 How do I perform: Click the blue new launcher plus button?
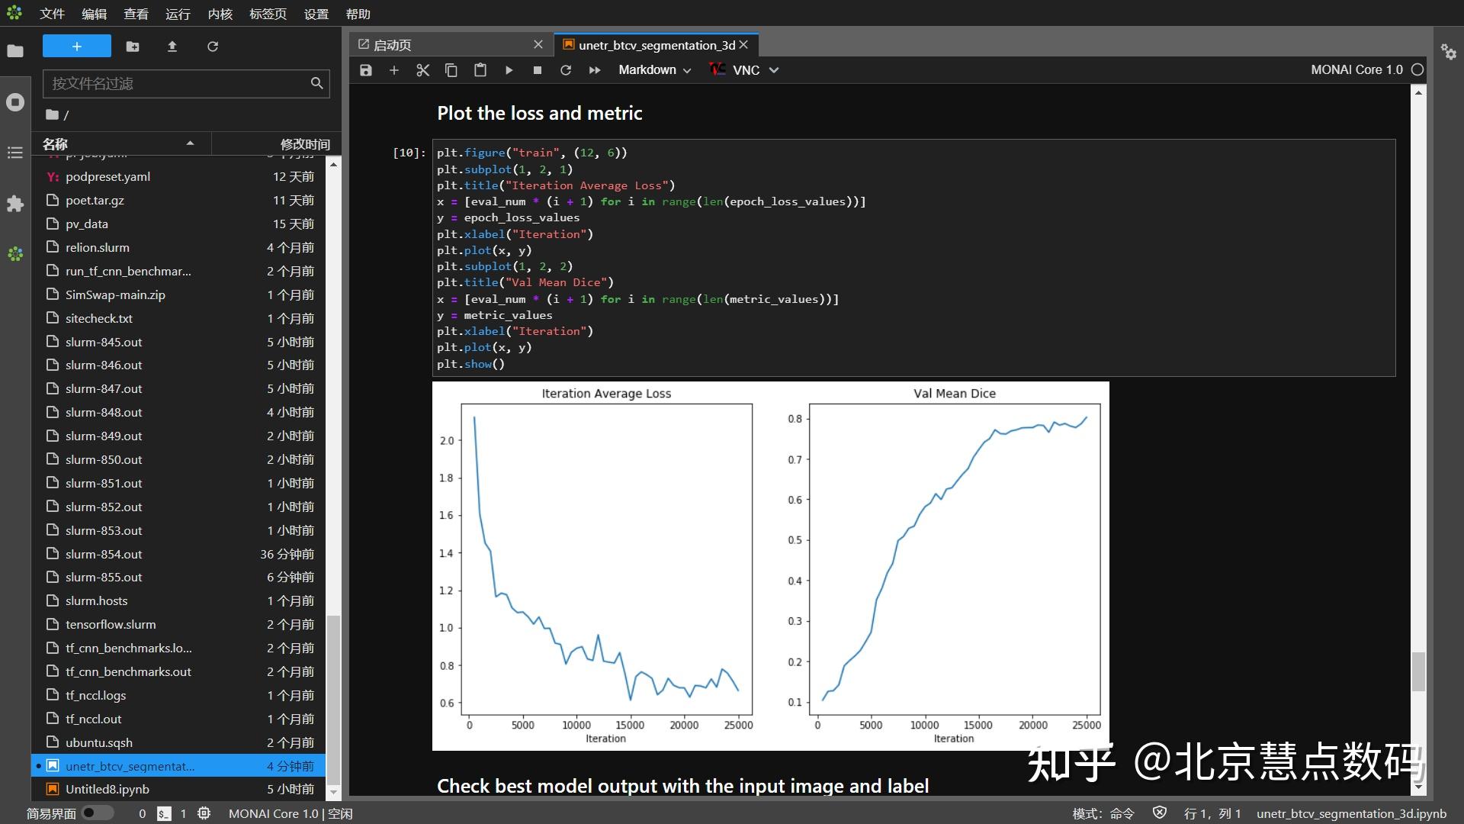(x=77, y=47)
